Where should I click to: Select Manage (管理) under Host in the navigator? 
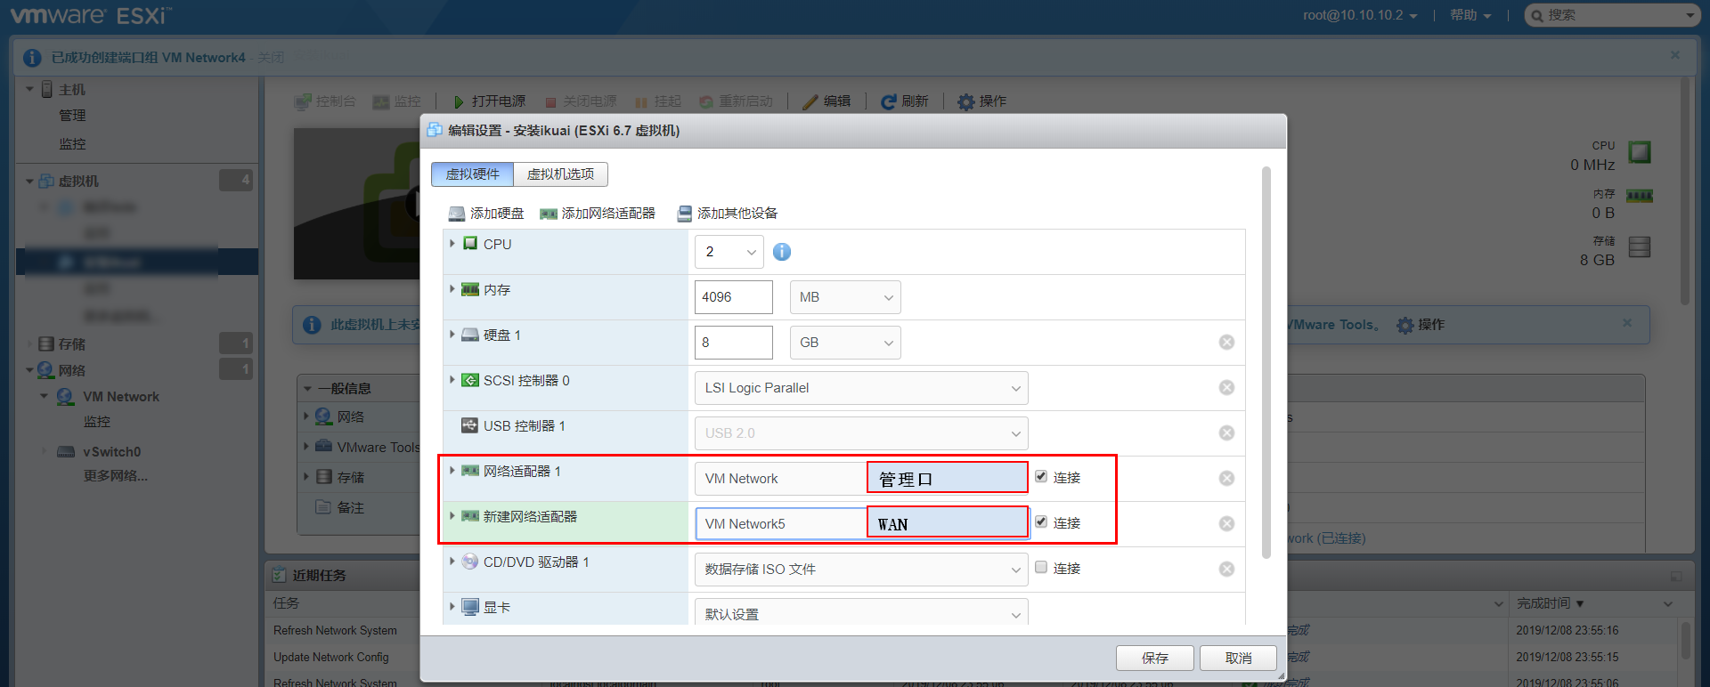(72, 116)
